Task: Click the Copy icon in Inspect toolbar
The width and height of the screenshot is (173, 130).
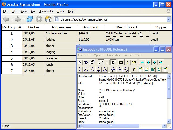Action: pyautogui.click(x=86, y=62)
